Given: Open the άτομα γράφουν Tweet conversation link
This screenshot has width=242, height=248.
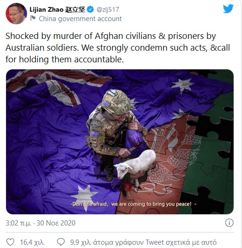Looking at the screenshot, I should point(154,242).
